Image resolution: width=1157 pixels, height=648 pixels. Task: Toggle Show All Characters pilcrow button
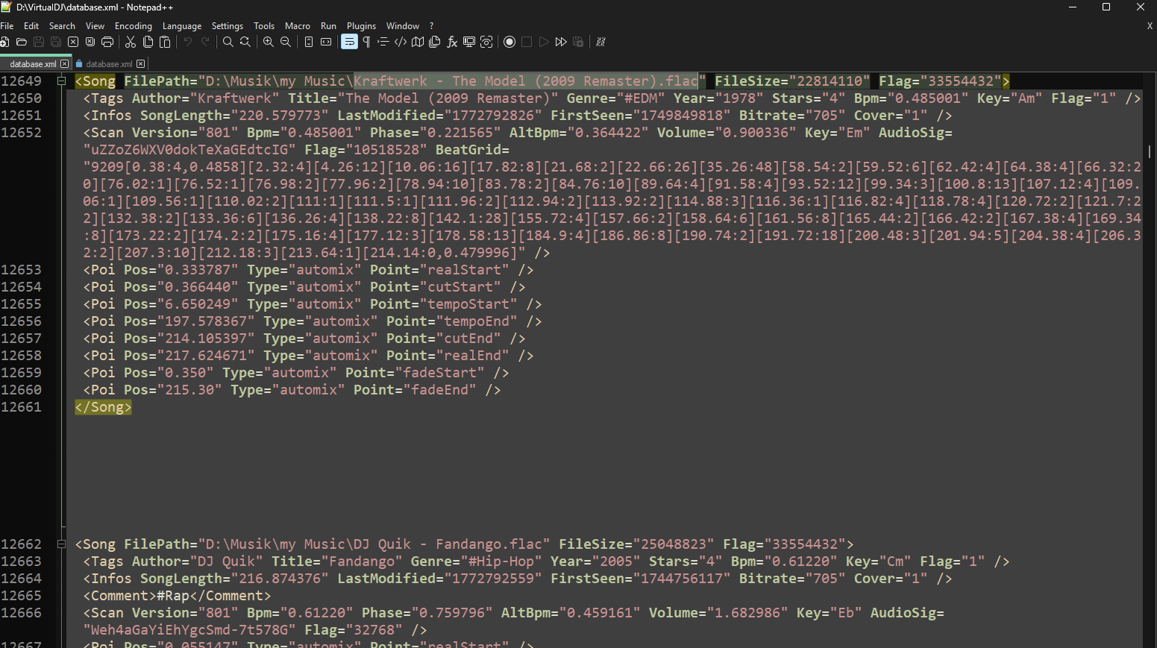coord(366,43)
